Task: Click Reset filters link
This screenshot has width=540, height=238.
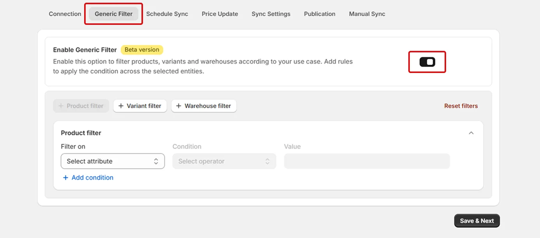Action: (461, 106)
